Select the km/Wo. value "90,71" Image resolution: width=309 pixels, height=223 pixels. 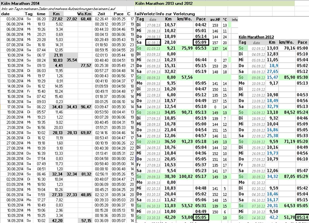(x=187, y=112)
